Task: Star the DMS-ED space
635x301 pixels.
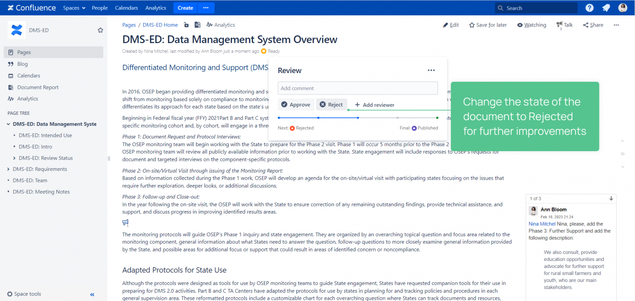Action: tap(100, 30)
